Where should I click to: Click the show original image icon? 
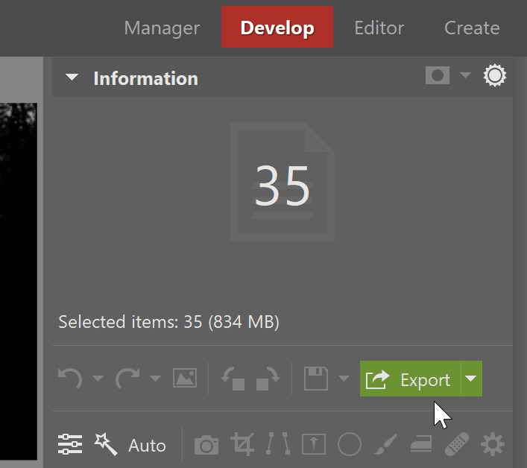185,378
